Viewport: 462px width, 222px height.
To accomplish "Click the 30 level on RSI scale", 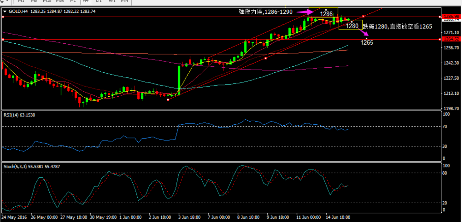I will 445,146.
